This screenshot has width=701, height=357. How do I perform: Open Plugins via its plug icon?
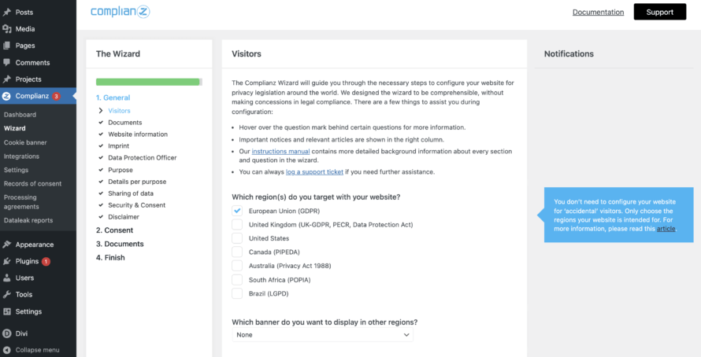[x=7, y=261]
